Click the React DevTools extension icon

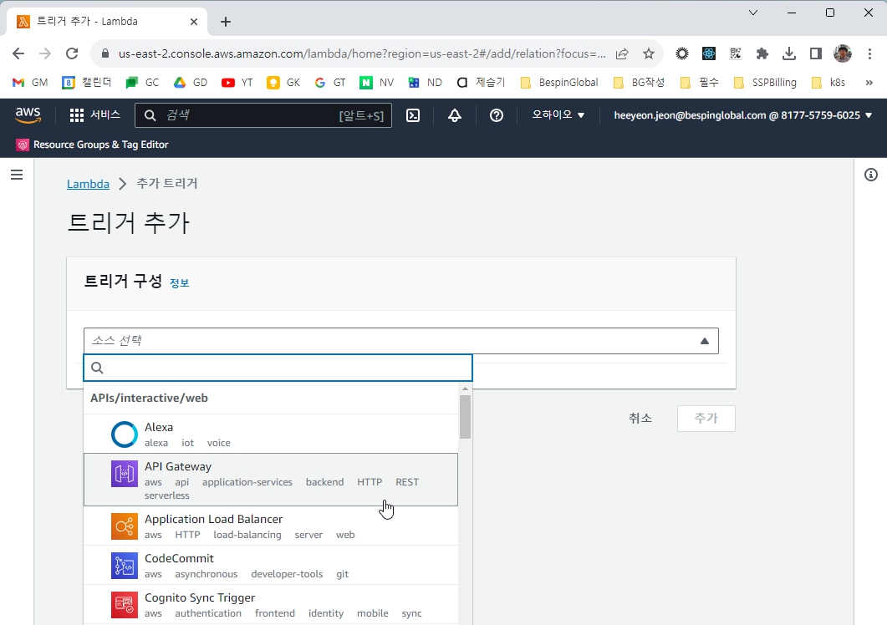pyautogui.click(x=709, y=53)
